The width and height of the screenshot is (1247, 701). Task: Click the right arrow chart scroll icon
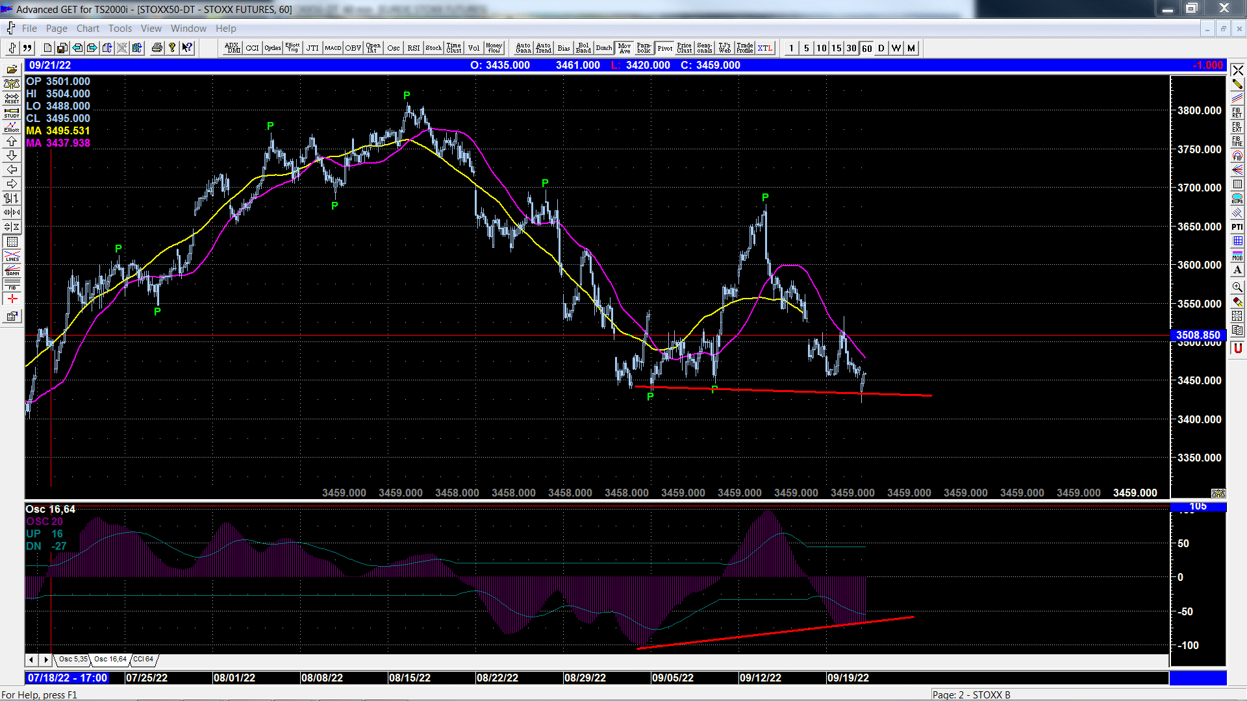coord(12,184)
